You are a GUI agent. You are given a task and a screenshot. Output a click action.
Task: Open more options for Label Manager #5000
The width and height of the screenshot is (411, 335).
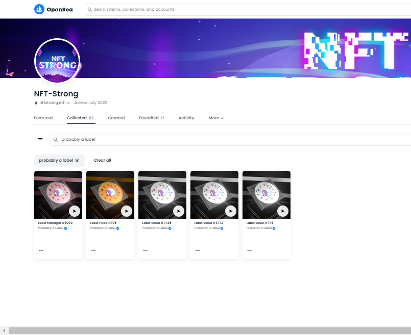click(x=41, y=250)
